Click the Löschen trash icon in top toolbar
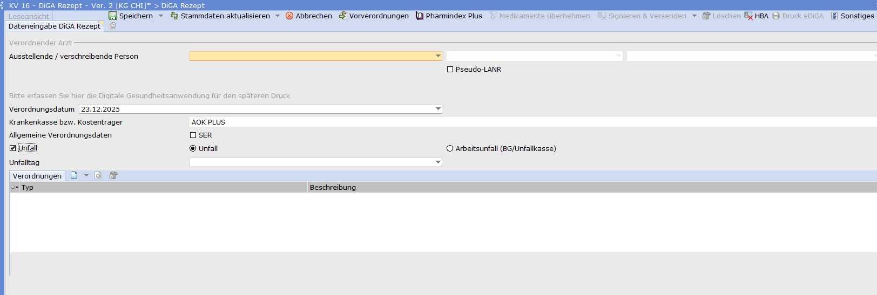This screenshot has width=877, height=295. [x=706, y=16]
